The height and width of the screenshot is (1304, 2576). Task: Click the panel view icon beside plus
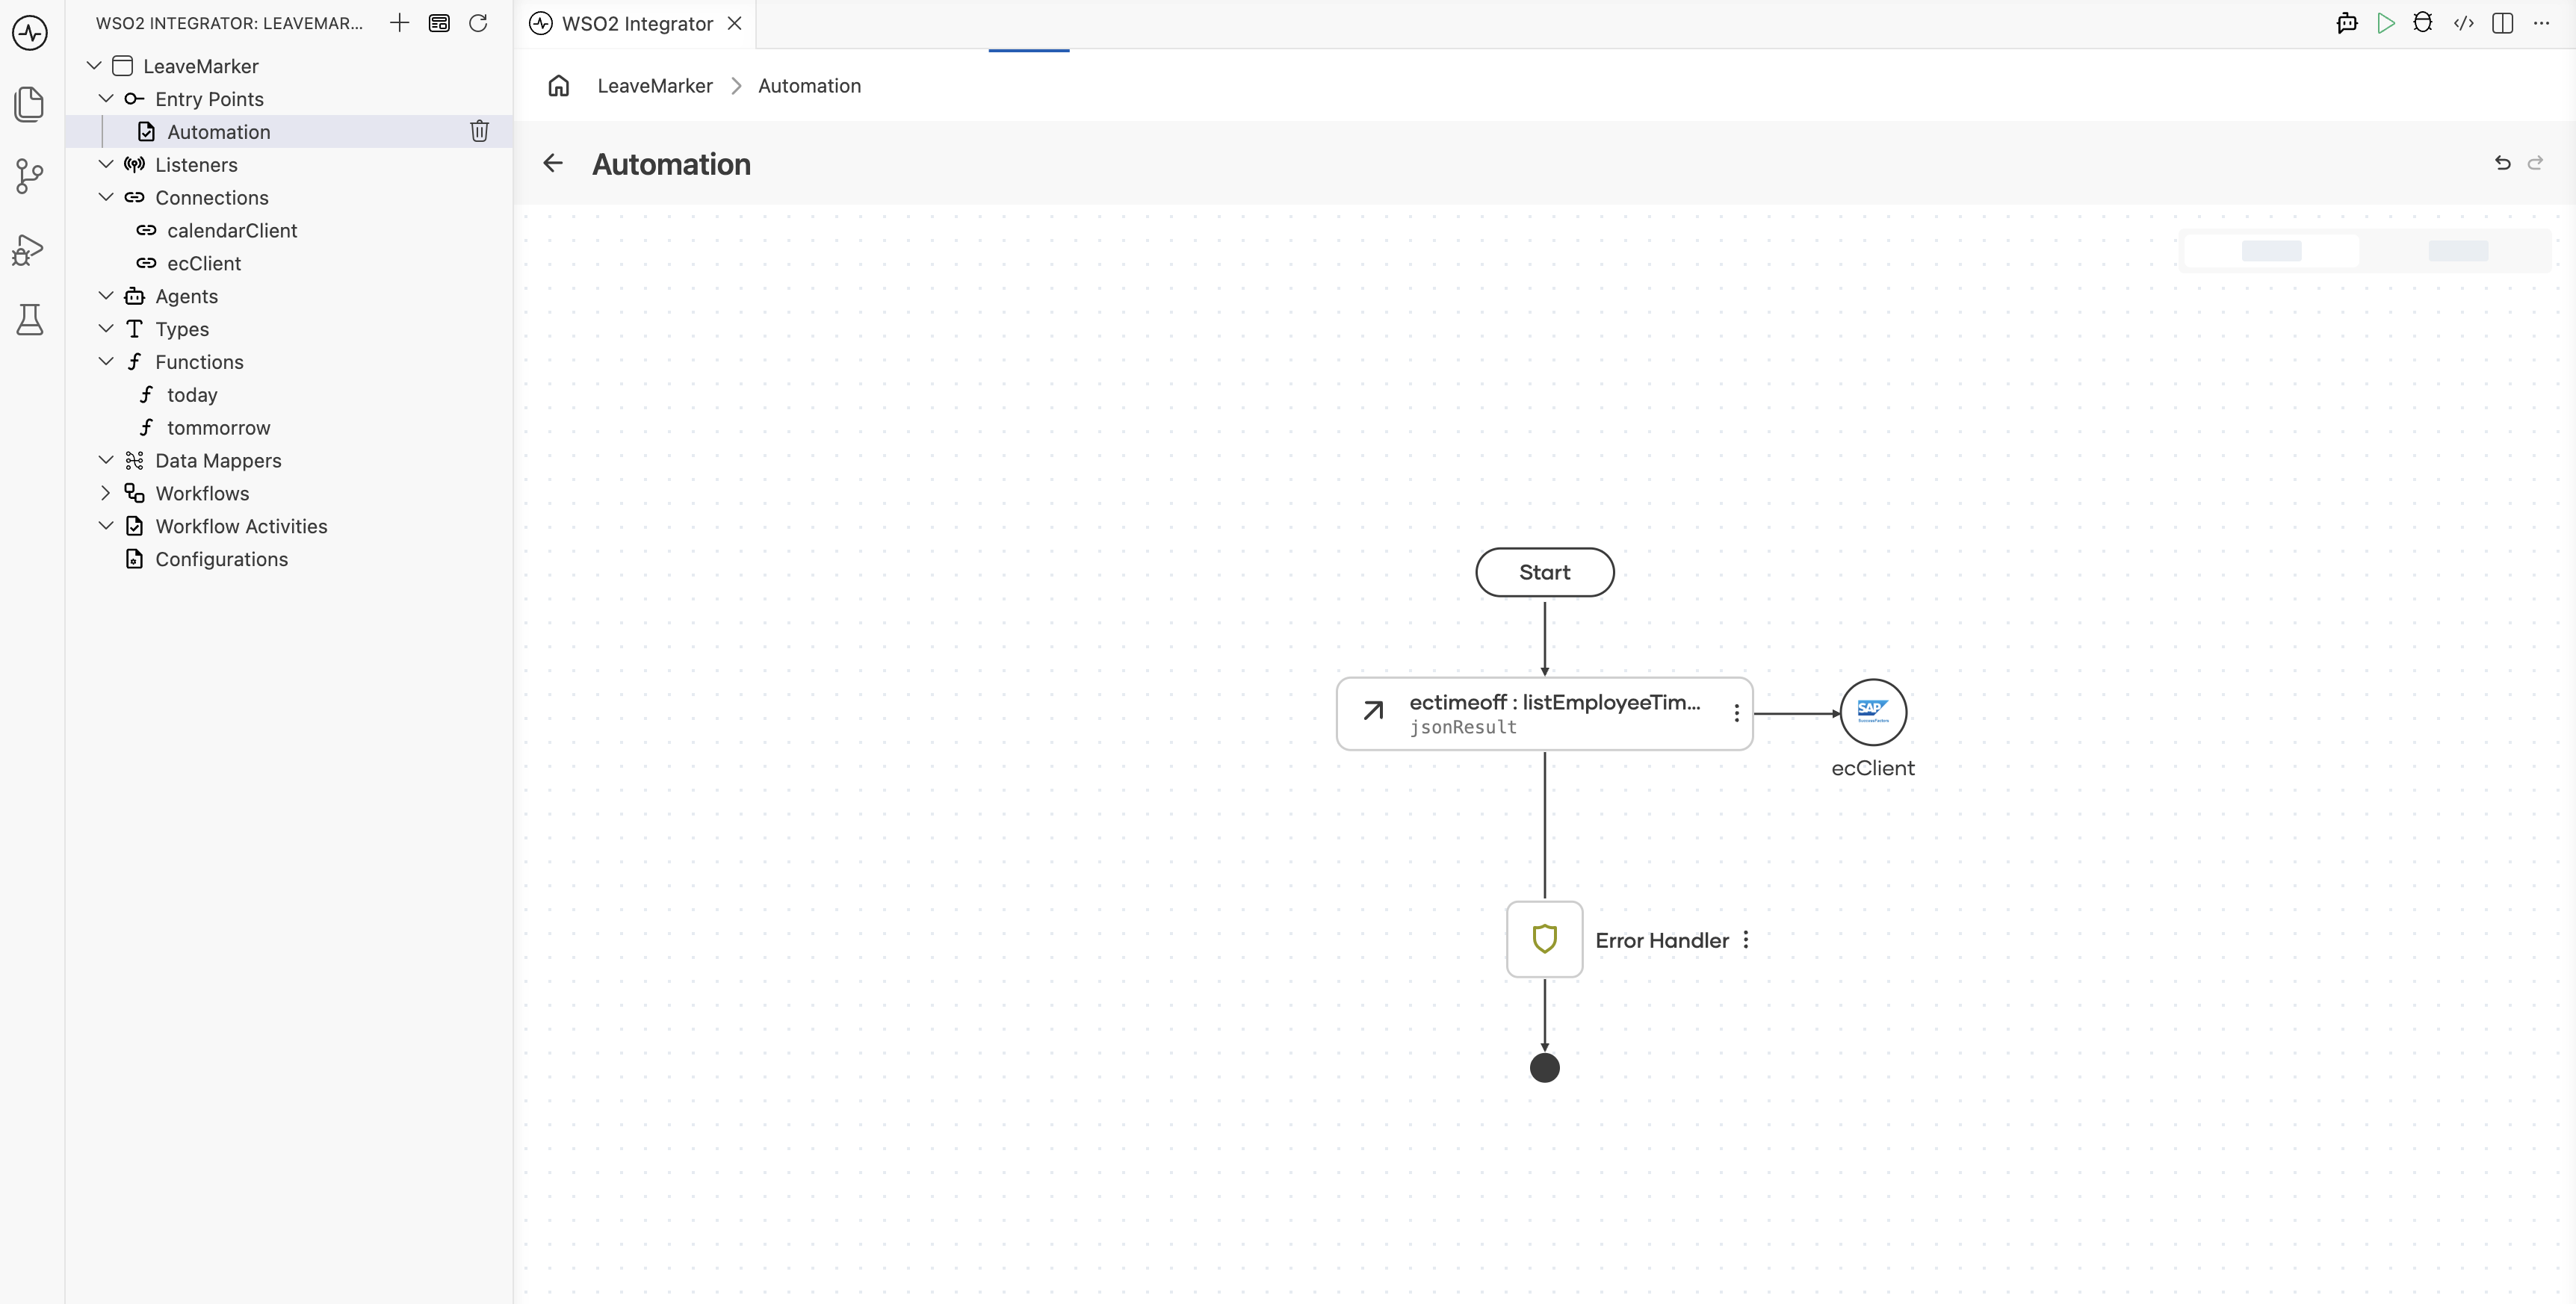click(x=439, y=23)
